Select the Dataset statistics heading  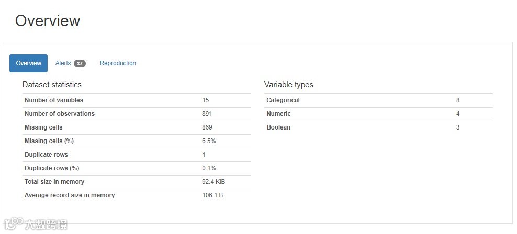[52, 85]
